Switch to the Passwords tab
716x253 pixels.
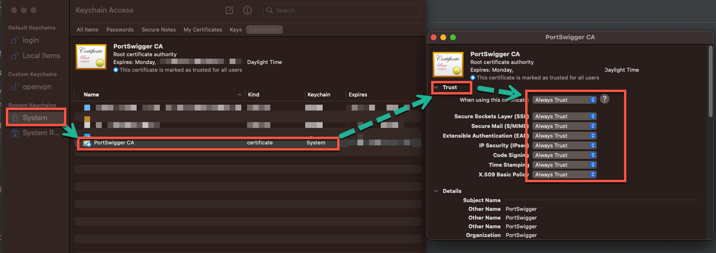120,30
